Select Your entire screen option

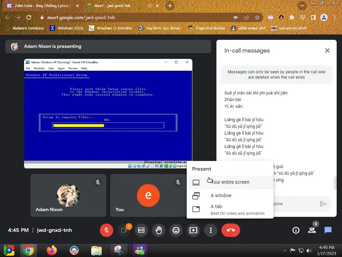point(230,182)
